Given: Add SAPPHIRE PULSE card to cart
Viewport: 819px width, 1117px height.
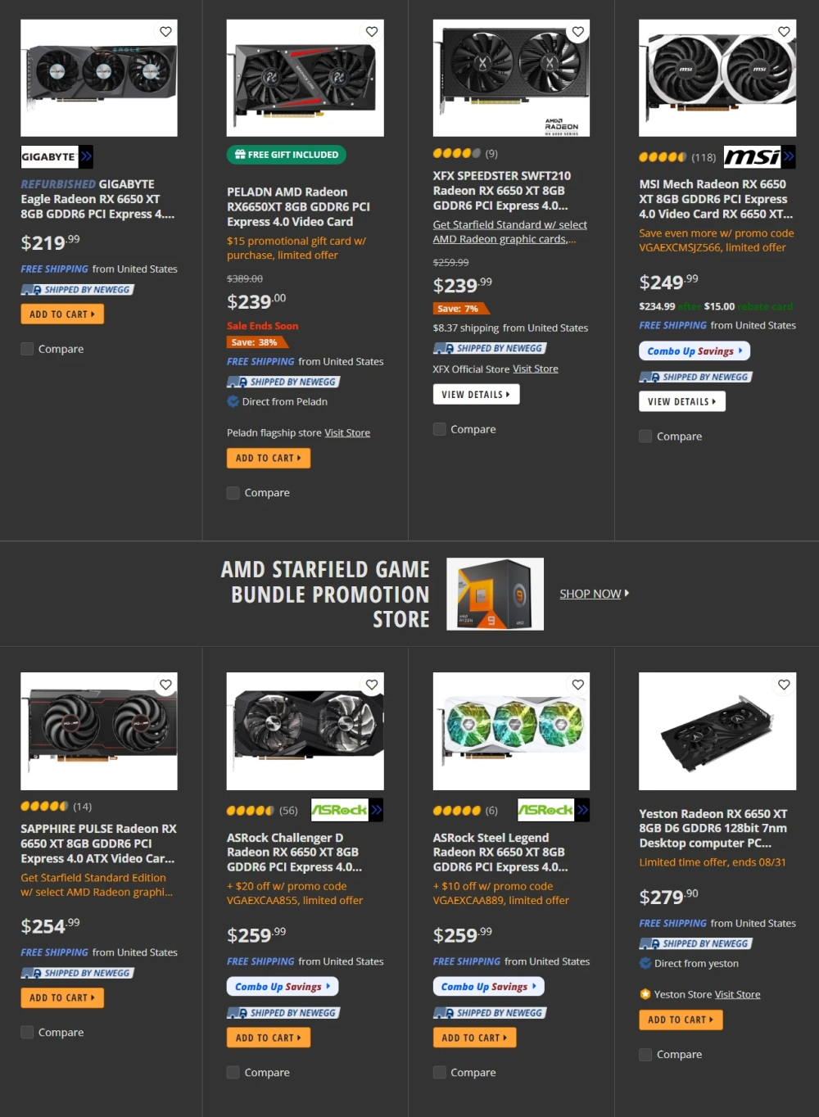Looking at the screenshot, I should [x=62, y=998].
